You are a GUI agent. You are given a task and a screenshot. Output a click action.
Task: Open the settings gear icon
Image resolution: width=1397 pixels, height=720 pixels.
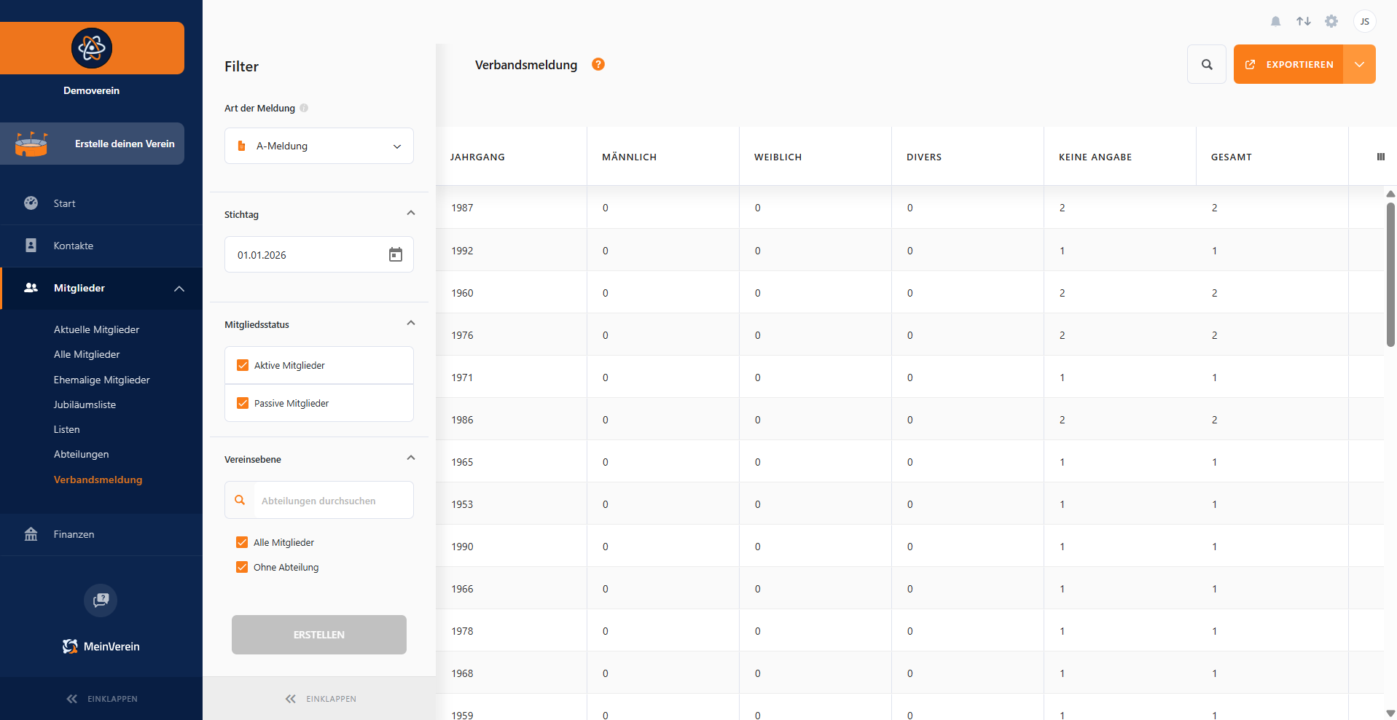pyautogui.click(x=1331, y=21)
